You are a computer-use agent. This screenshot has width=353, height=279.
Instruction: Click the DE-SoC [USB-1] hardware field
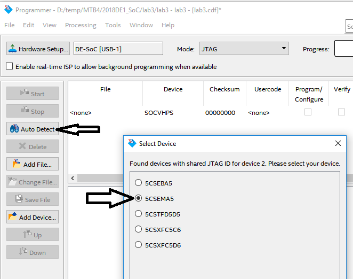click(118, 49)
